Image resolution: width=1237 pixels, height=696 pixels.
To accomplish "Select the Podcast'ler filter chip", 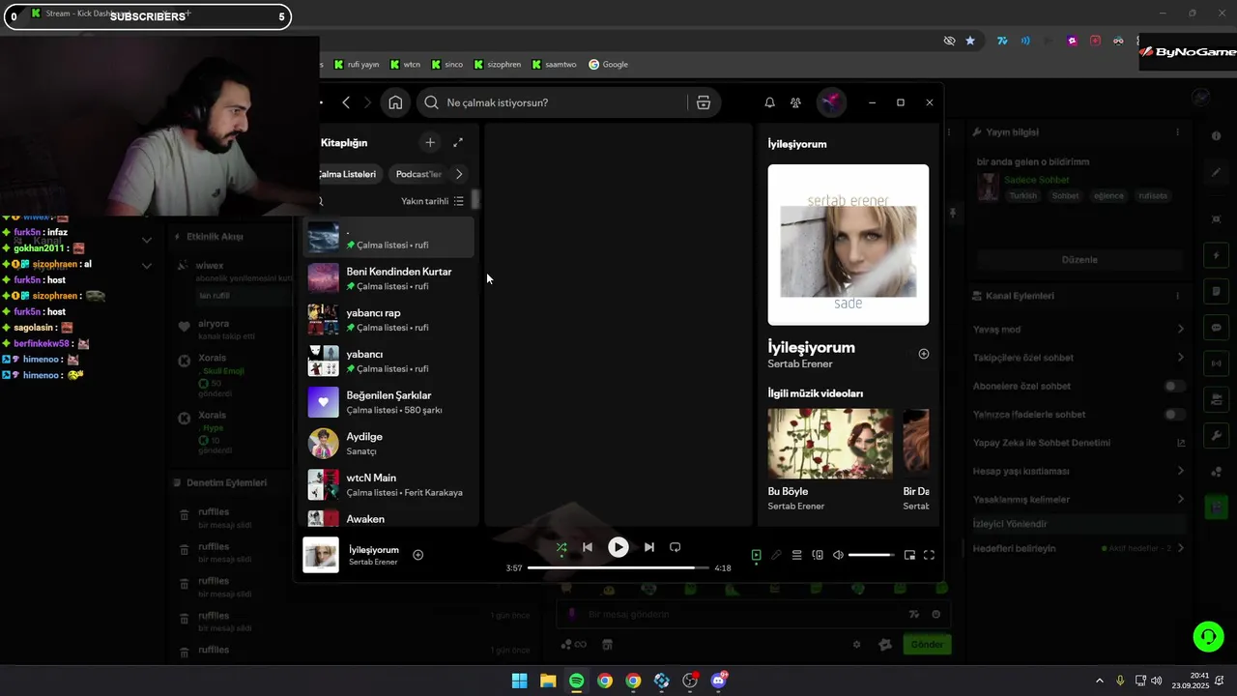I will point(418,174).
